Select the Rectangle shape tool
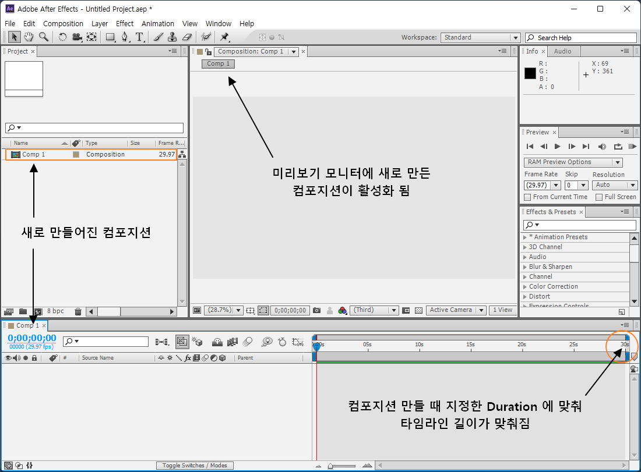 [110, 37]
